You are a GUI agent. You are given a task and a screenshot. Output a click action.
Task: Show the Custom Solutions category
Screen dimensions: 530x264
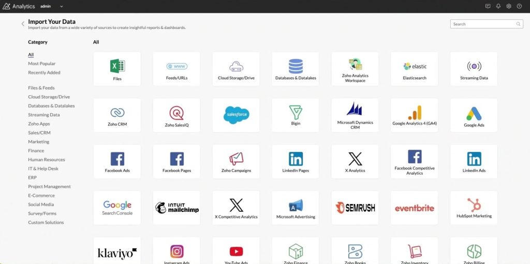(x=46, y=222)
